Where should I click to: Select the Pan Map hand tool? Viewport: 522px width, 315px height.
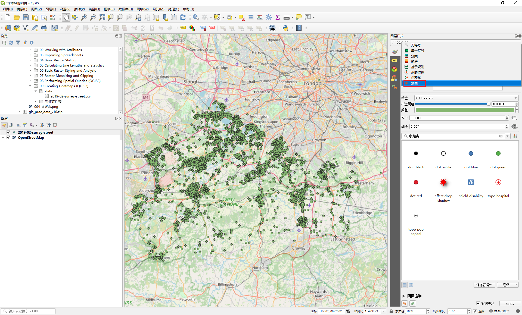66,17
